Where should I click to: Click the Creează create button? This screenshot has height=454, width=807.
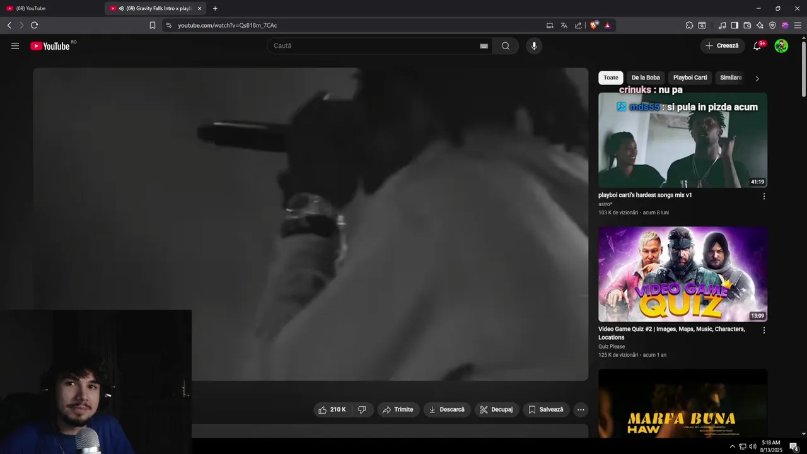(x=723, y=46)
